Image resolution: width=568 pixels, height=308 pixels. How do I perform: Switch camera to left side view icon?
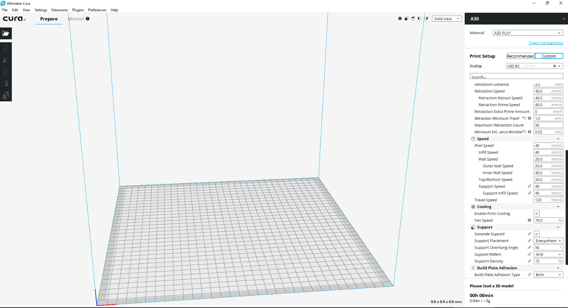pyautogui.click(x=419, y=19)
